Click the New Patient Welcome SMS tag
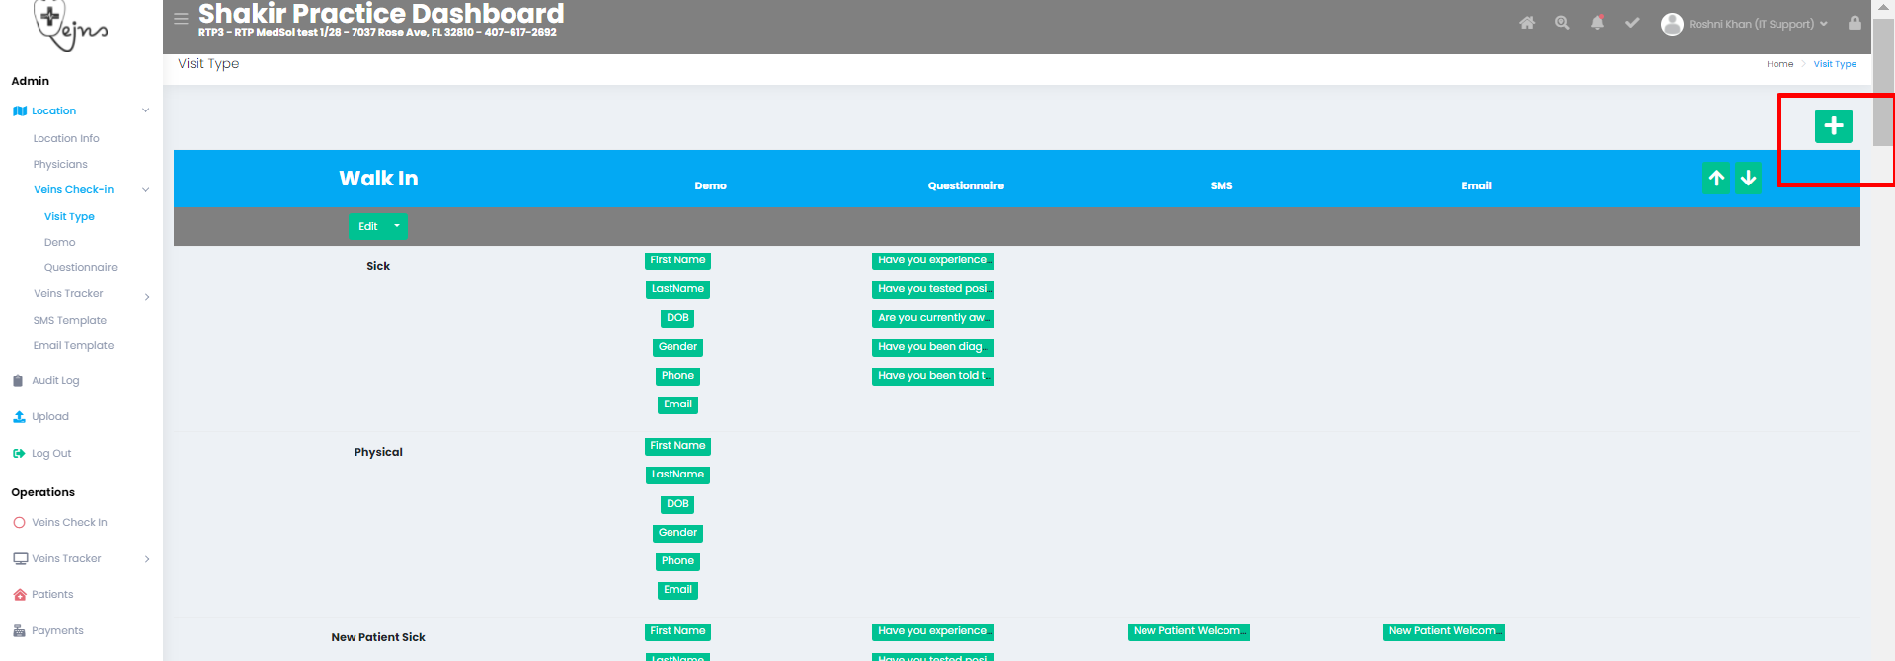The height and width of the screenshot is (661, 1895). pyautogui.click(x=1188, y=631)
